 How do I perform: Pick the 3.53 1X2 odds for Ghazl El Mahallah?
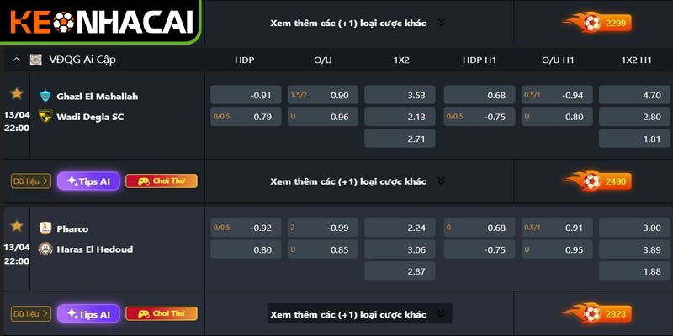point(401,95)
